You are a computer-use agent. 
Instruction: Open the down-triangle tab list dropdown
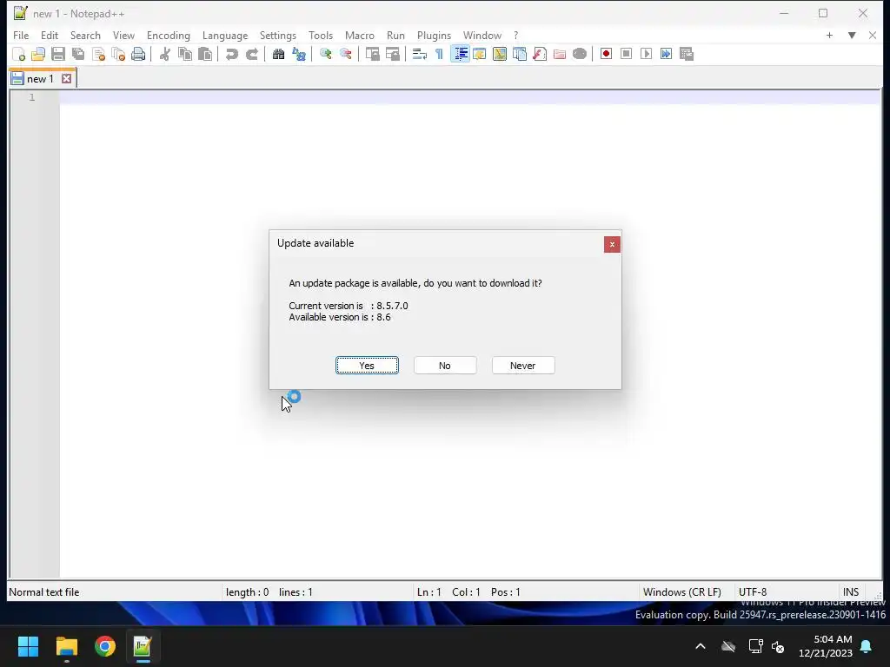point(852,35)
